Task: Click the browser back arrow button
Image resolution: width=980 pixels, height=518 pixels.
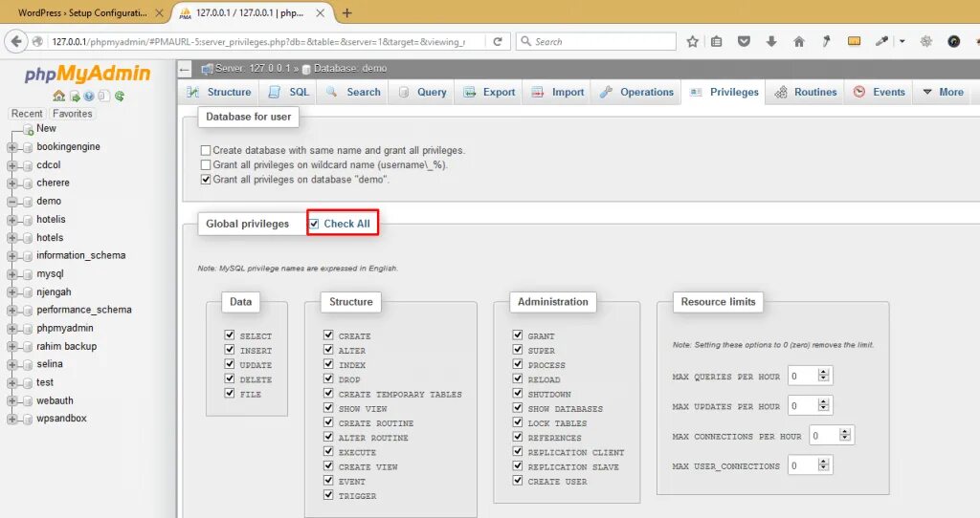Action: click(x=15, y=42)
